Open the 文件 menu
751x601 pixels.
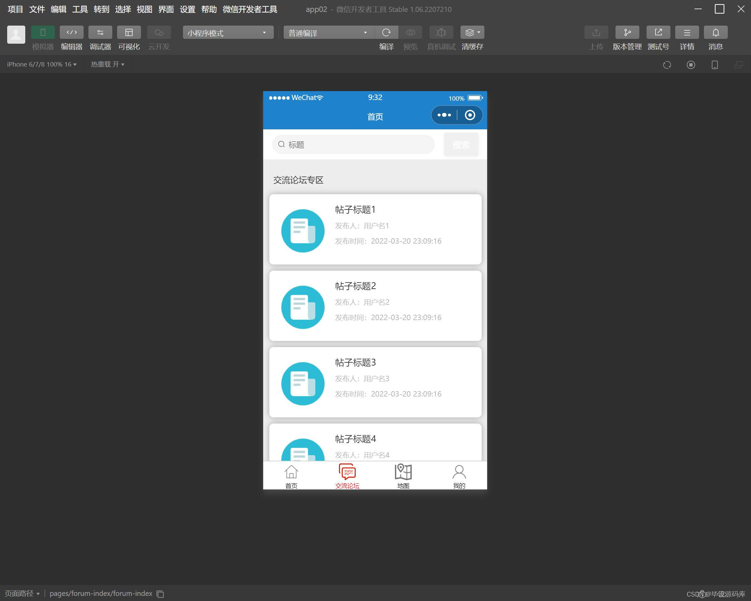[x=37, y=10]
